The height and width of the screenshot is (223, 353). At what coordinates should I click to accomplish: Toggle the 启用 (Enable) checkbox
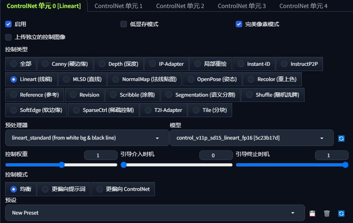pyautogui.click(x=8, y=24)
